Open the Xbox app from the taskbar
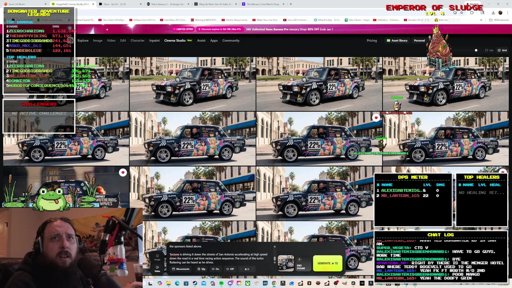The image size is (512, 288). click(x=248, y=284)
